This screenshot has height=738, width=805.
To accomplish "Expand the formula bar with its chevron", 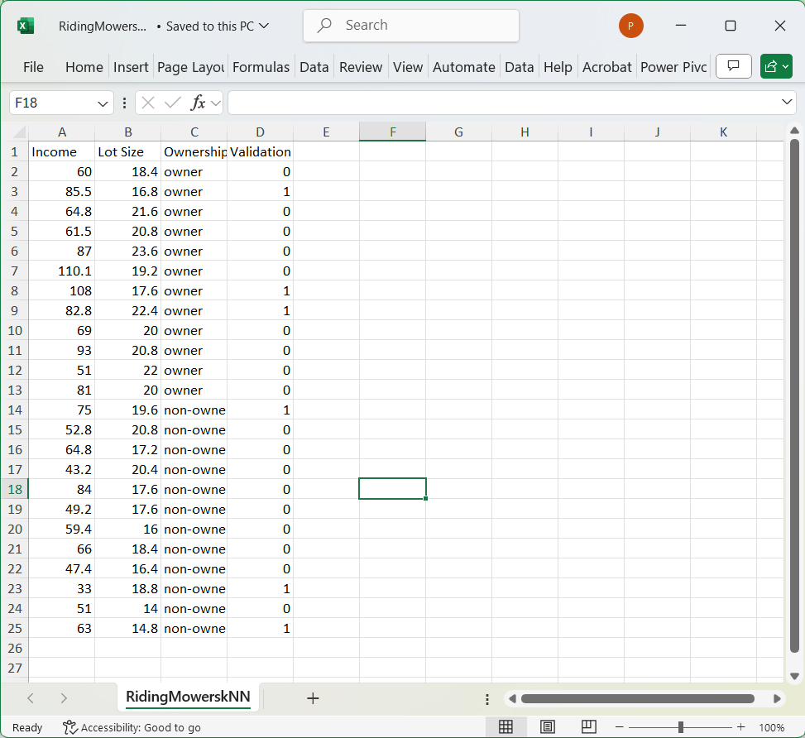I will click(787, 103).
